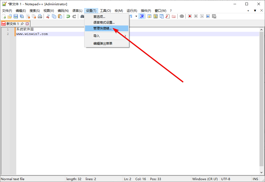The image size is (265, 182).
Task: Create a new file with the New toolbar icon
Action: pos(4,16)
